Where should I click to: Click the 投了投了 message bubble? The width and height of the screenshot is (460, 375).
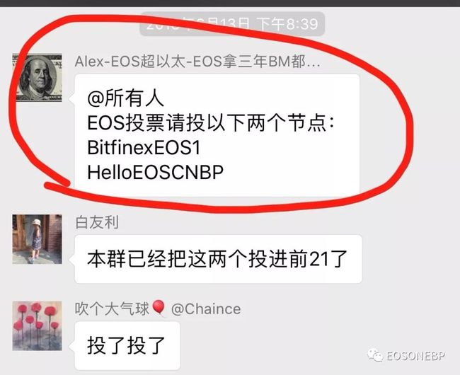127,346
